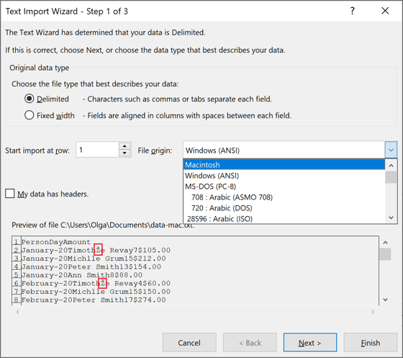
Task: Click preview row January-20Michlle Grum15$212.00
Action: (94, 259)
